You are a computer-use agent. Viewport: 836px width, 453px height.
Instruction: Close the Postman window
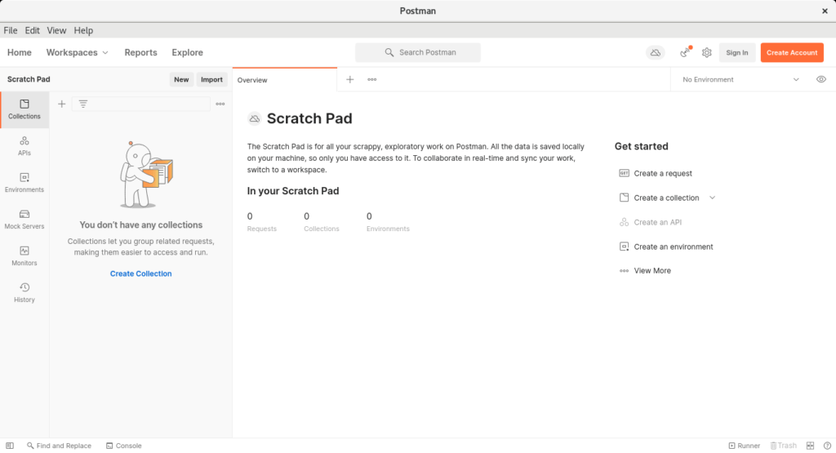coord(825,11)
